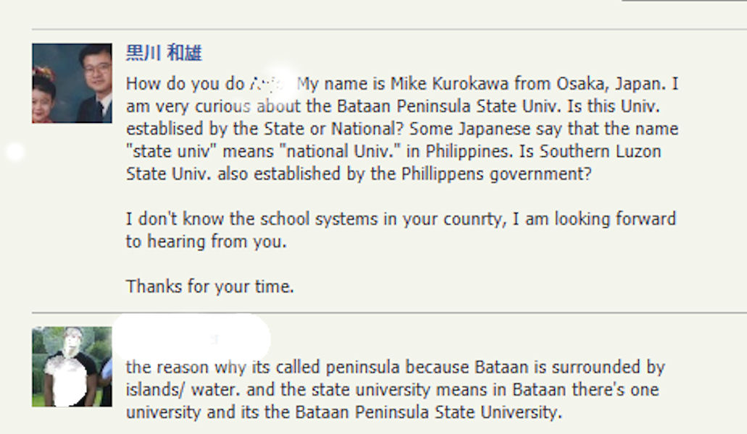Click the quoted text "state univ"
This screenshot has width=747, height=434.
click(x=165, y=153)
